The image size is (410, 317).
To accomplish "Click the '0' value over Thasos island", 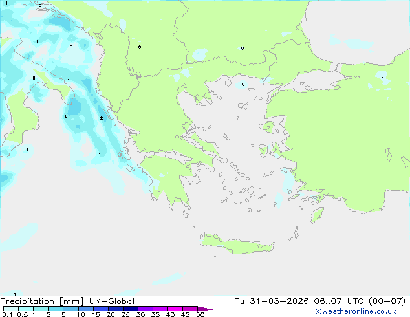I will [243, 84].
